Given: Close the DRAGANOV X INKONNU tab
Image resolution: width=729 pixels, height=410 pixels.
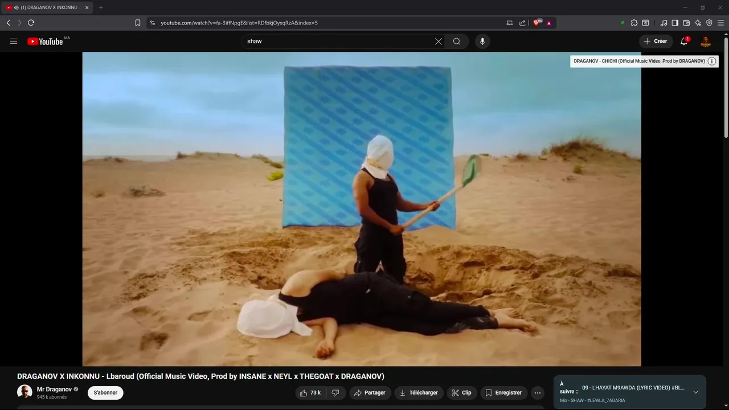Looking at the screenshot, I should tap(87, 7).
